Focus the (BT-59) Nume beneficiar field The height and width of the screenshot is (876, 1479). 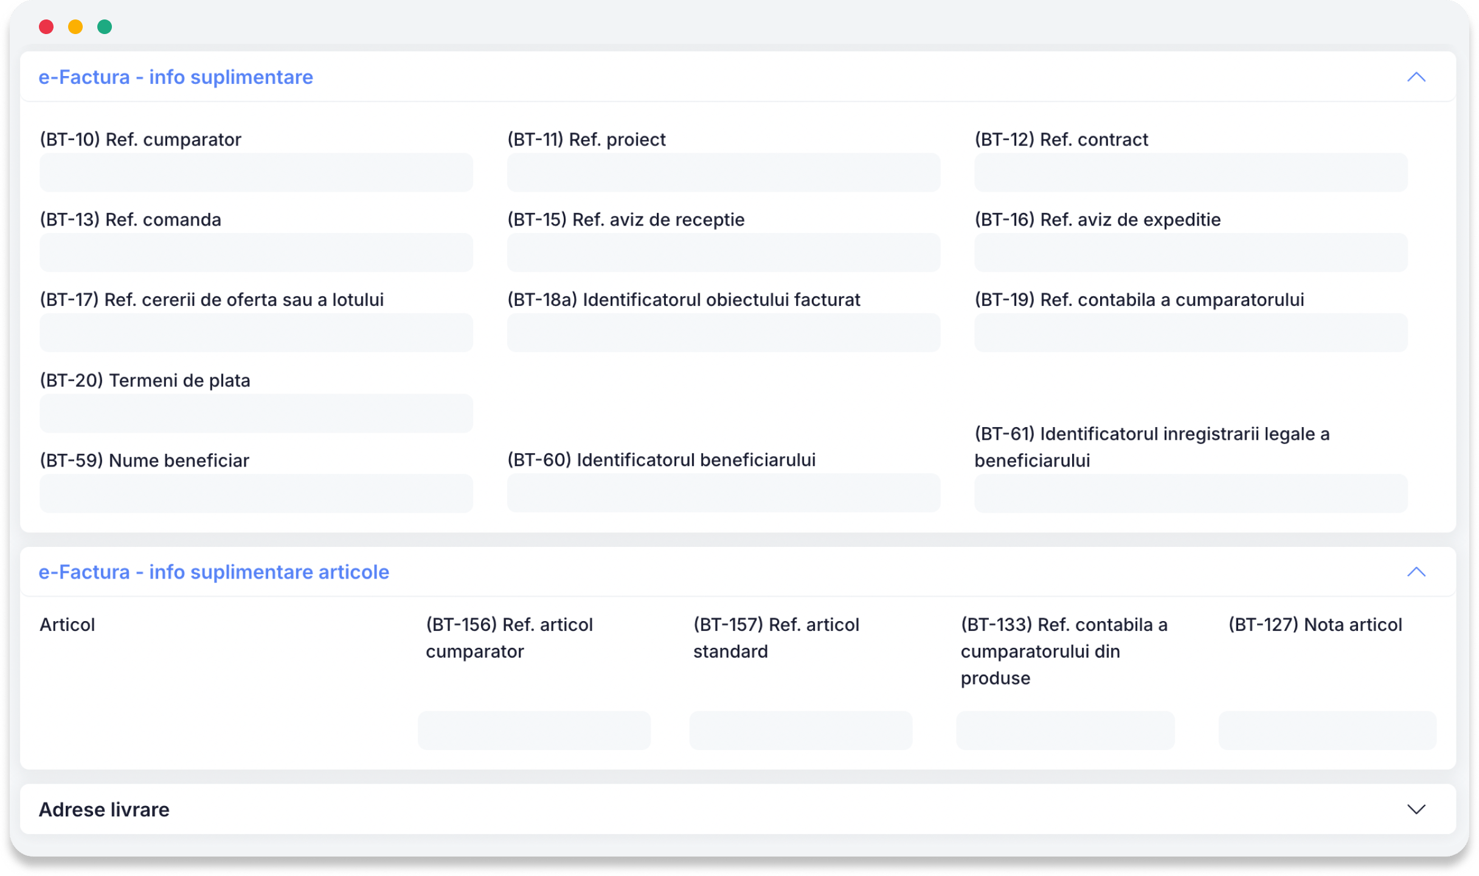click(x=256, y=493)
